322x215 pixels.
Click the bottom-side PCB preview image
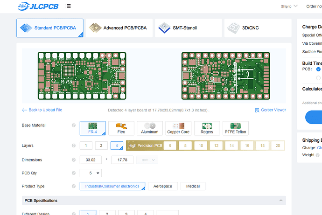click(x=226, y=76)
